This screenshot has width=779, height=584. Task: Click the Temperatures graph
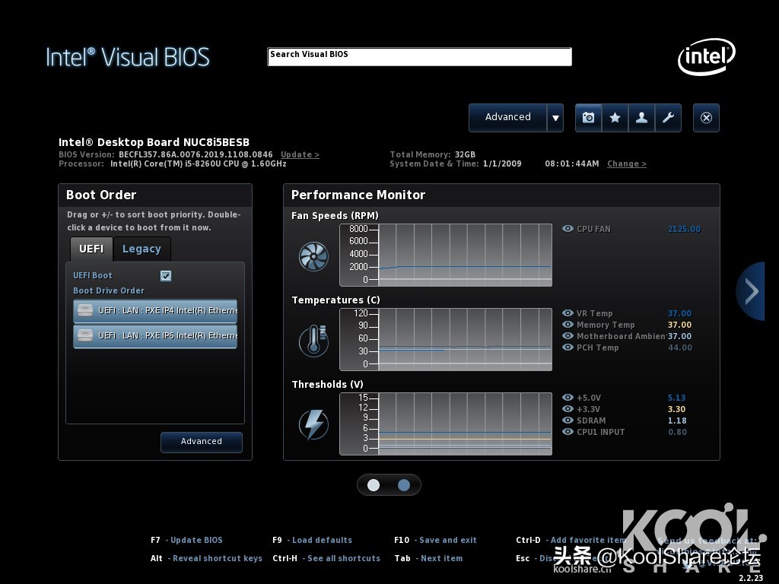(446, 340)
